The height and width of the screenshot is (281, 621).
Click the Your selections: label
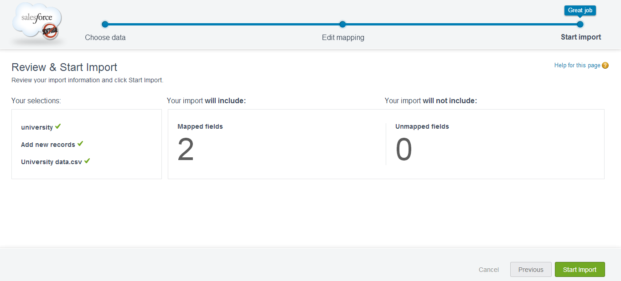36,101
